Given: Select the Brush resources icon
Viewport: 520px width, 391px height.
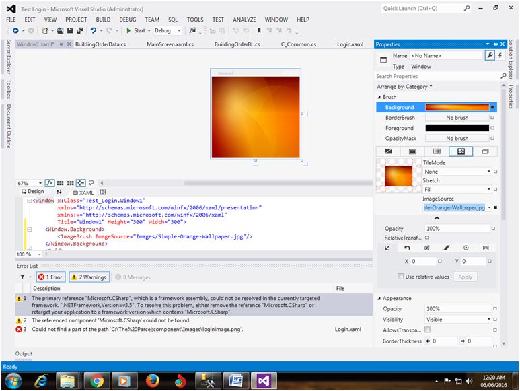Looking at the screenshot, I should tap(485, 151).
